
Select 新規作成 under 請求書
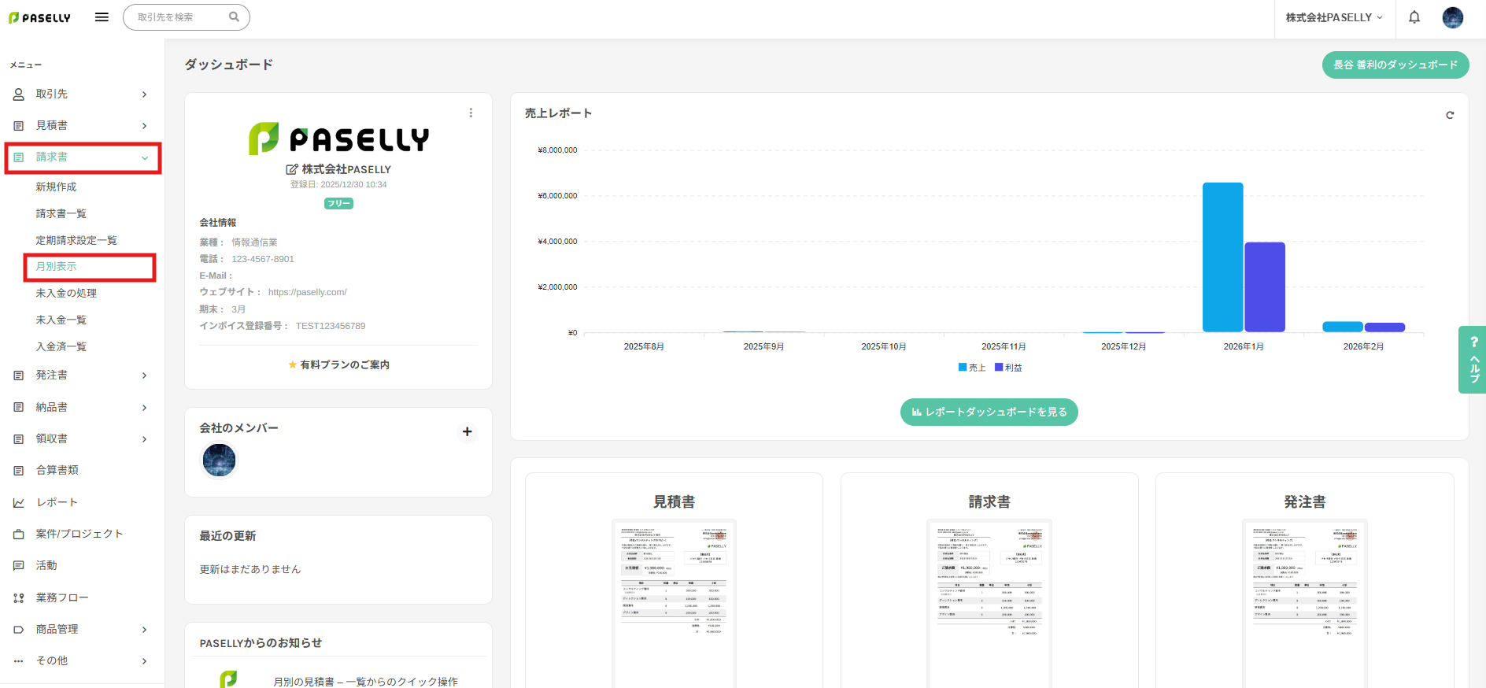point(56,187)
